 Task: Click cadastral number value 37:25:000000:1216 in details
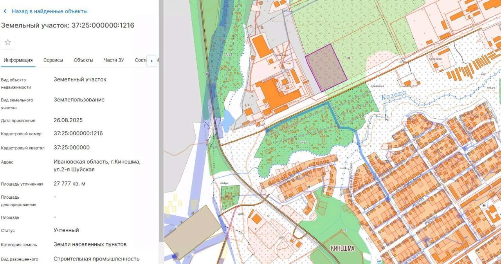tap(78, 133)
